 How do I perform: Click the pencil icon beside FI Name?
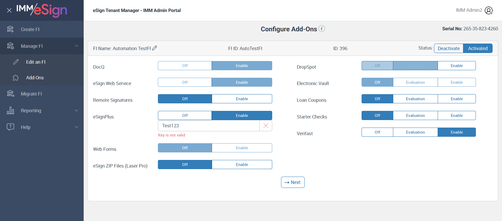coord(155,48)
